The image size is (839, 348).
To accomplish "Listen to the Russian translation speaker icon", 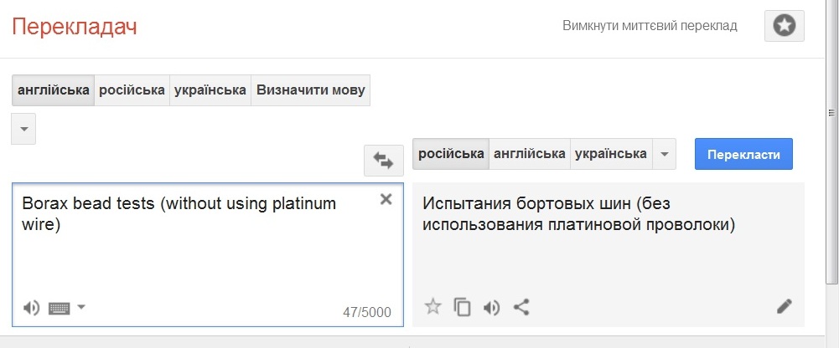I will pos(492,307).
